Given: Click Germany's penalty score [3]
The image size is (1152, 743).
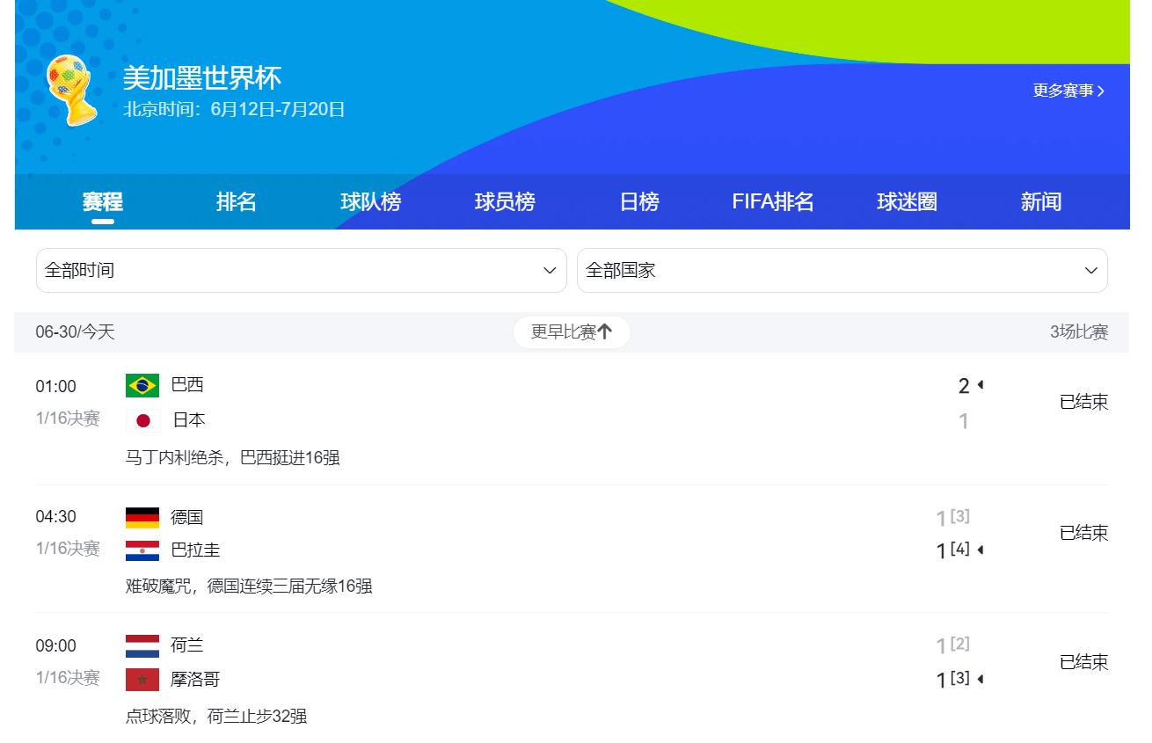Looking at the screenshot, I should coord(960,516).
